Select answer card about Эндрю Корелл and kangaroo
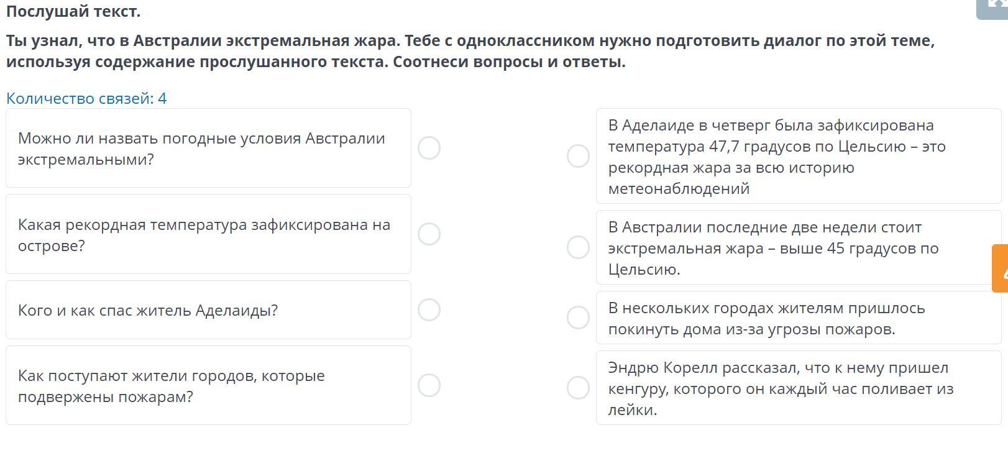 (x=798, y=388)
